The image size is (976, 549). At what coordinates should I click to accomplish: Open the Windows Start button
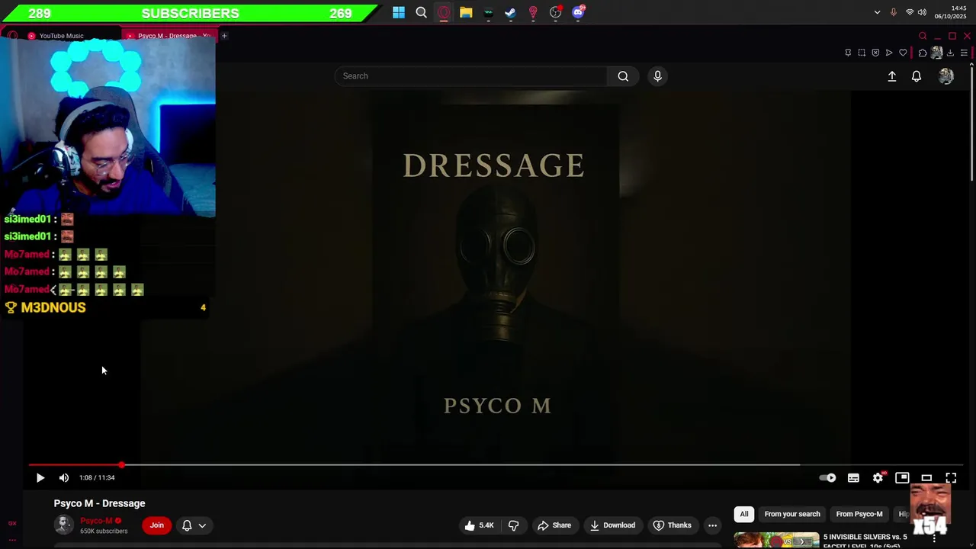point(399,12)
